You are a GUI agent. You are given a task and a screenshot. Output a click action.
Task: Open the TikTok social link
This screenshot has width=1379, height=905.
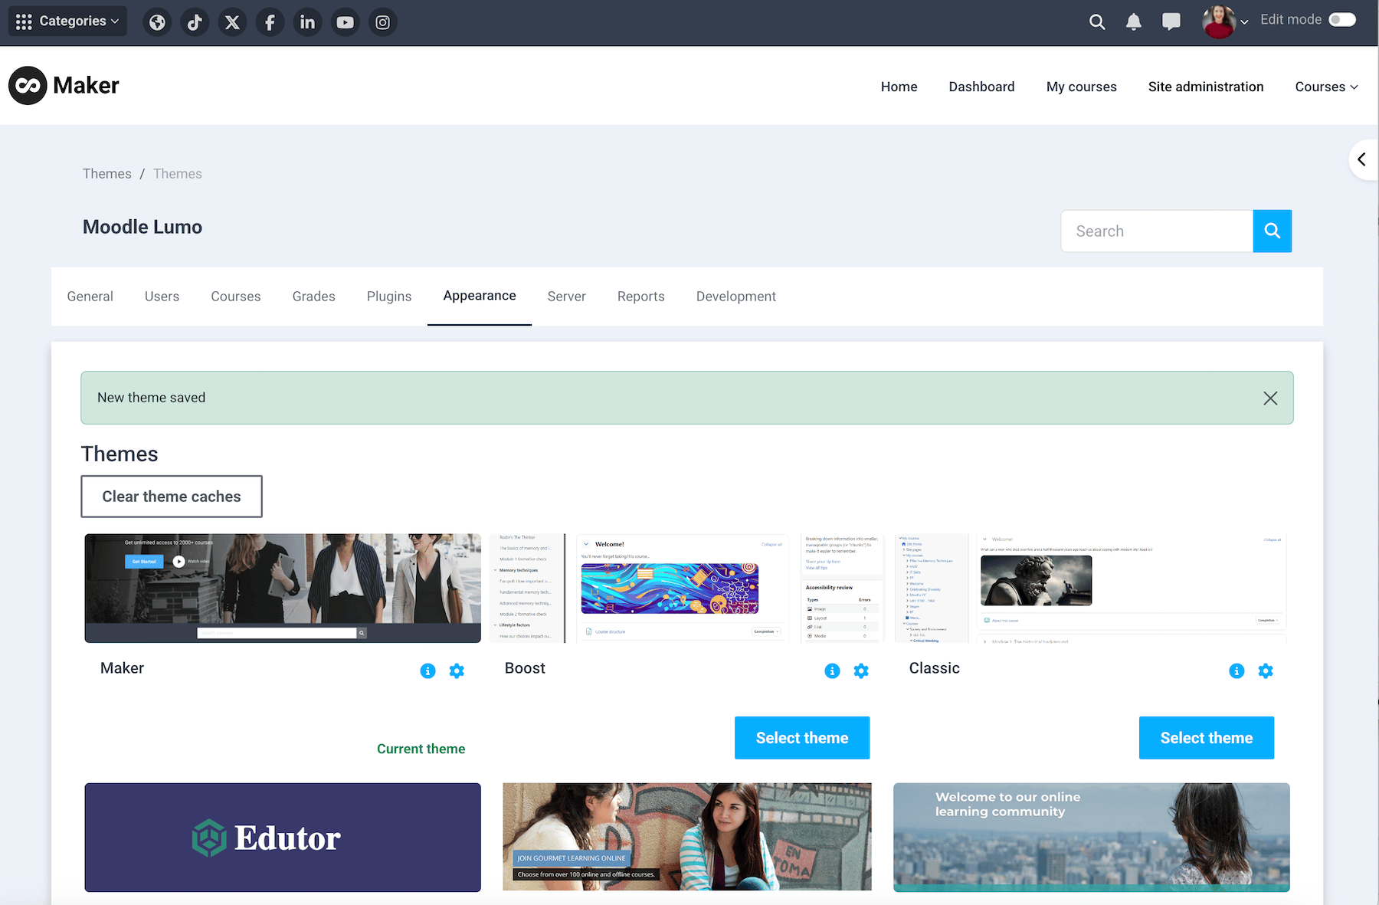click(x=195, y=21)
